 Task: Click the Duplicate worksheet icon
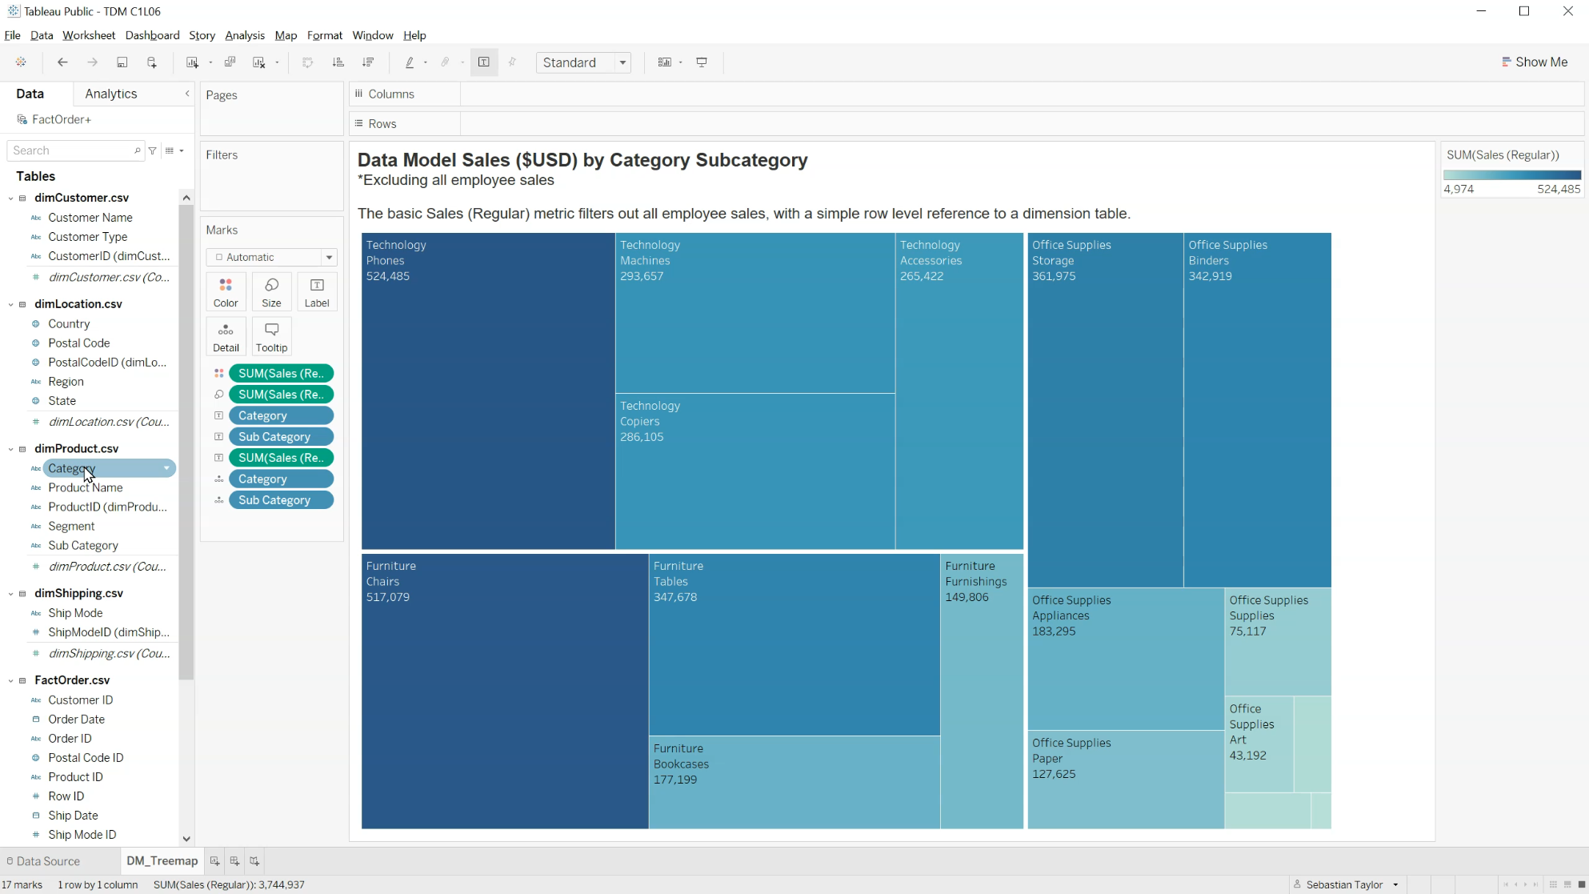pyautogui.click(x=230, y=62)
